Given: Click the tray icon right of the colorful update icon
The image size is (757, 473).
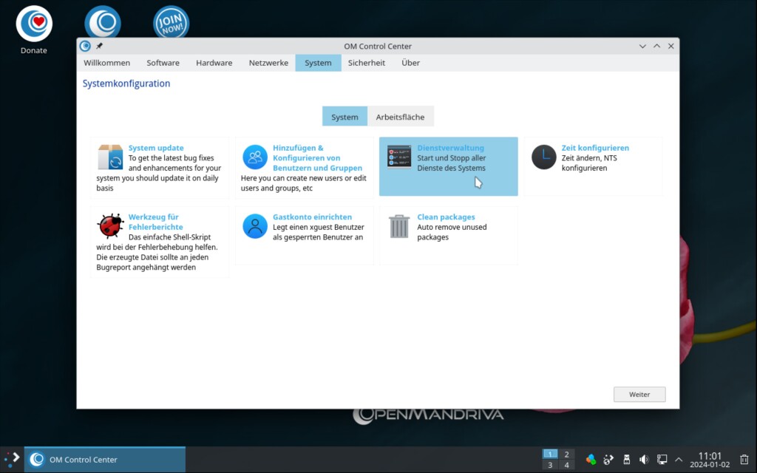Looking at the screenshot, I should click(x=608, y=460).
